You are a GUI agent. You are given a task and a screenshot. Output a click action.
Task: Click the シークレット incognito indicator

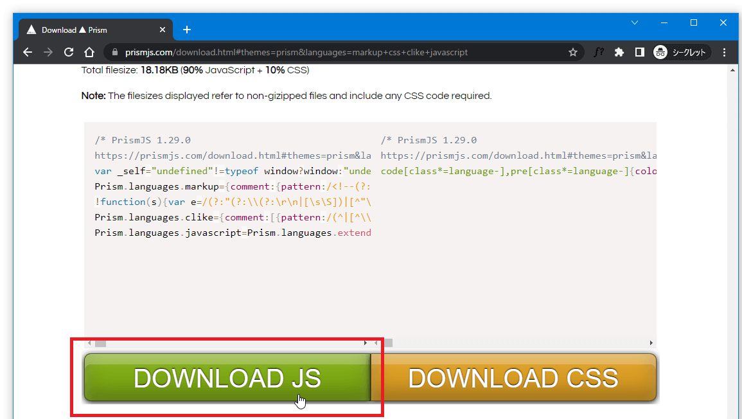[x=682, y=53]
